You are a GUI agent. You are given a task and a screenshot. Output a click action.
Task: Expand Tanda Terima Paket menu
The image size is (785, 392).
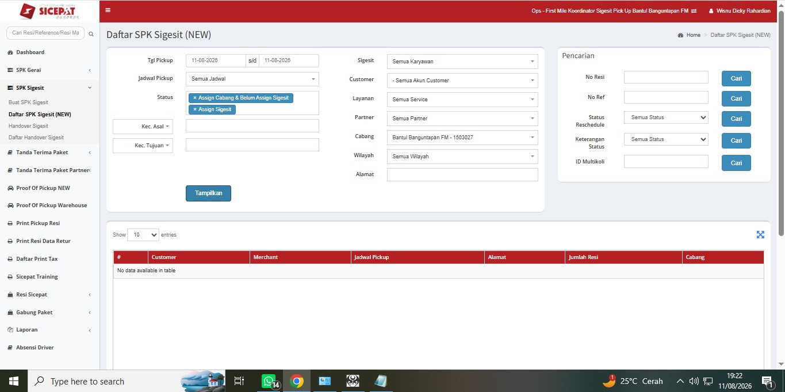point(50,153)
